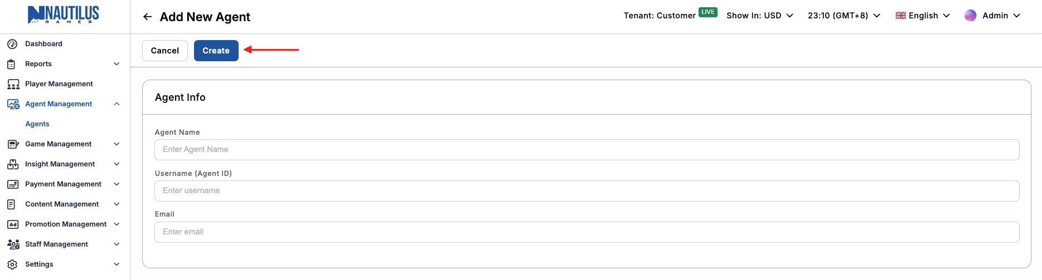The image size is (1042, 280).
Task: Click the Admin avatar circle
Action: [x=971, y=16]
